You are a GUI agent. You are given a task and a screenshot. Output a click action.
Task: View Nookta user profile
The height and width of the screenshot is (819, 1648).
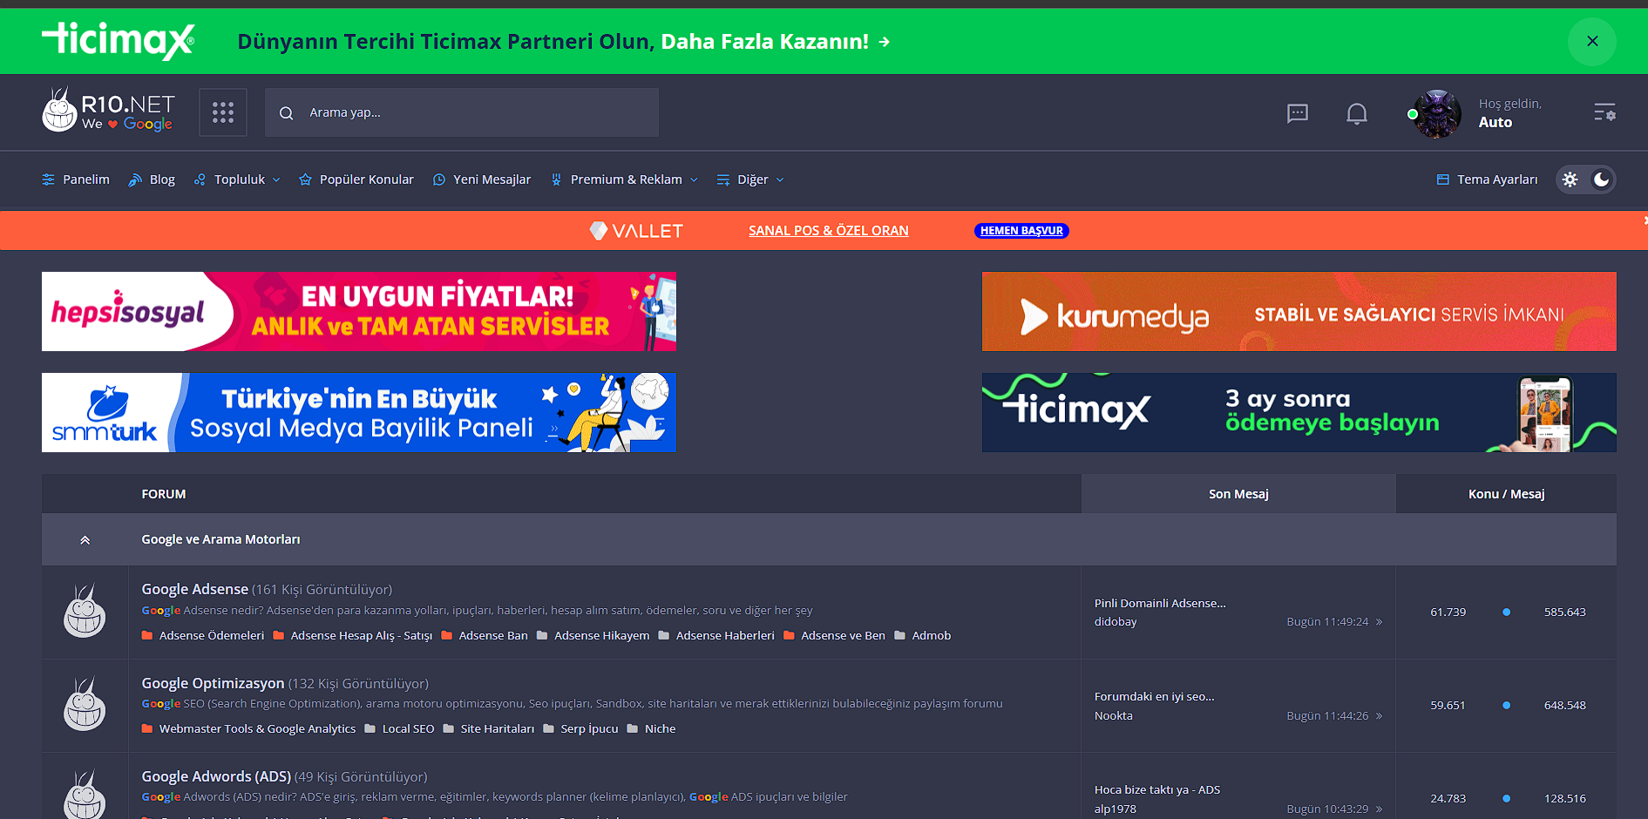click(x=1114, y=716)
